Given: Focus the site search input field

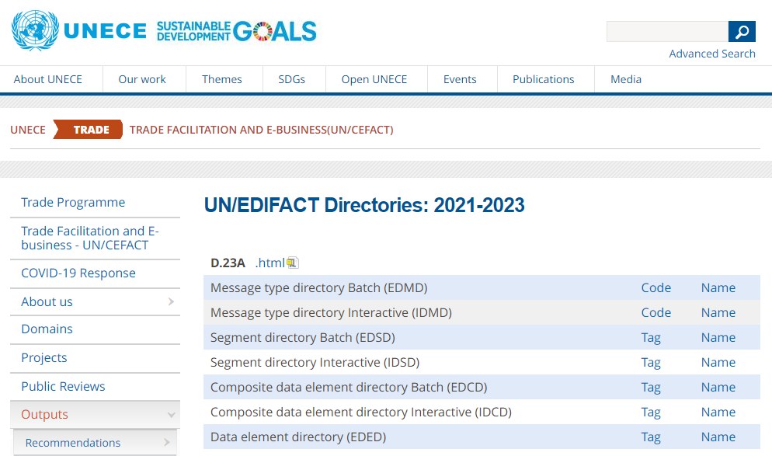Looking at the screenshot, I should [667, 32].
